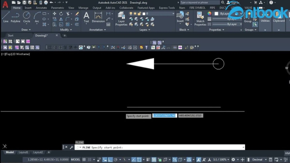Click the Plot printer icon
The image size is (290, 163).
pyautogui.click(x=46, y=3)
